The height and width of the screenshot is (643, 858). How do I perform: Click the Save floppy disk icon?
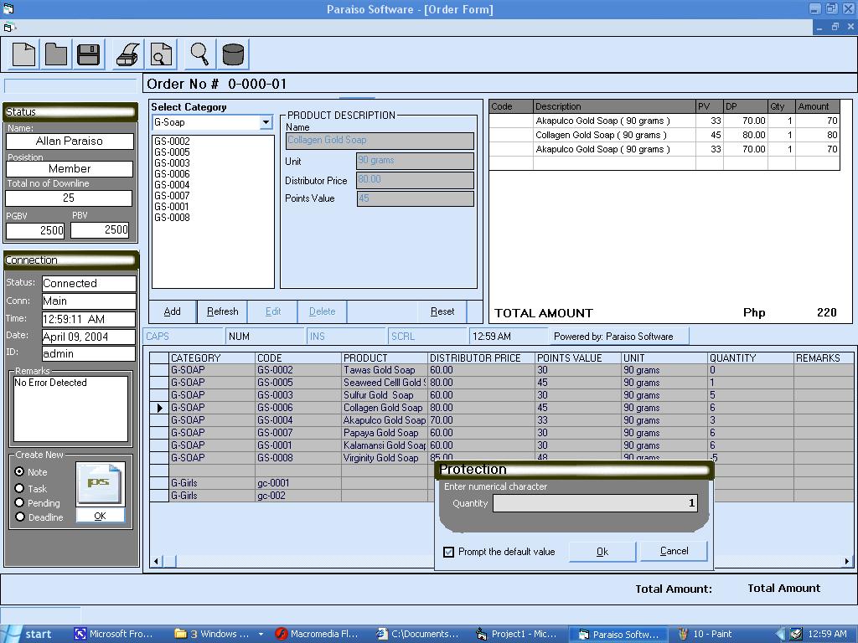(88, 54)
